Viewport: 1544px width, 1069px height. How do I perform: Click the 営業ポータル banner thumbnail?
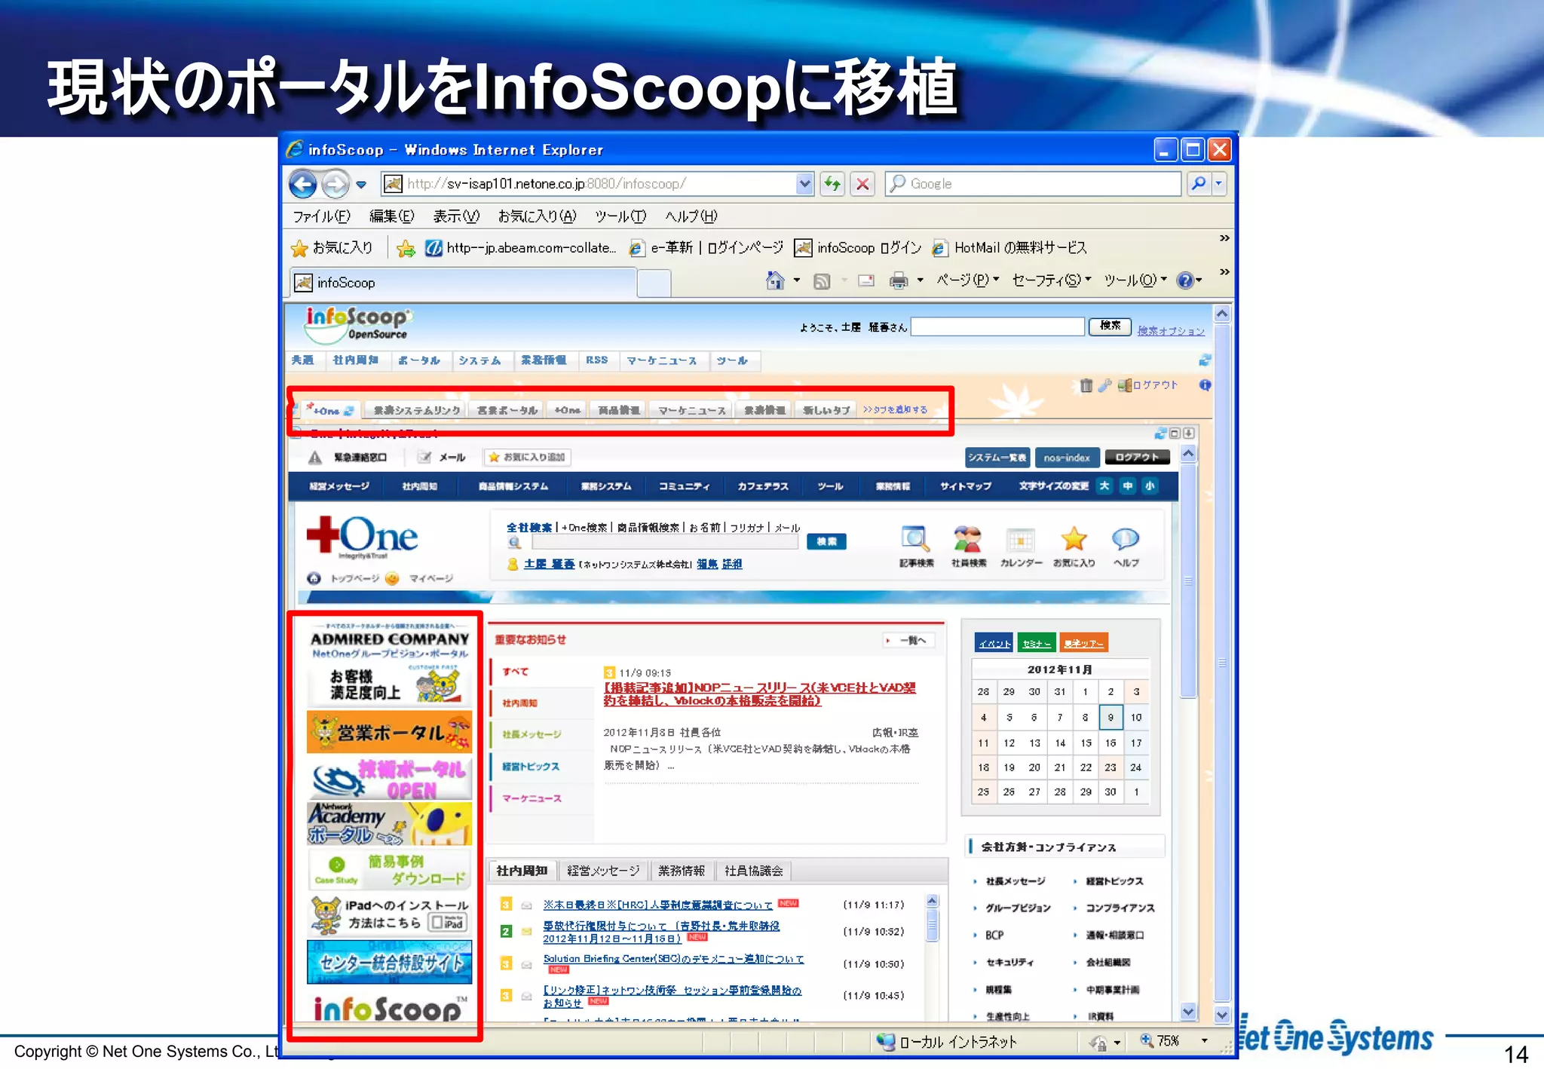point(389,732)
